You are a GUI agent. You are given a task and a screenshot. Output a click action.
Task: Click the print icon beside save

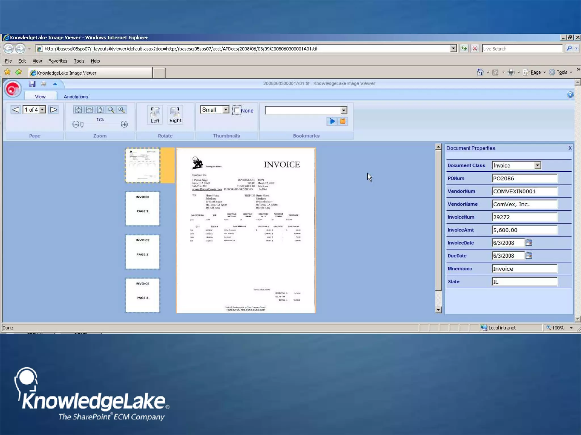pyautogui.click(x=43, y=84)
